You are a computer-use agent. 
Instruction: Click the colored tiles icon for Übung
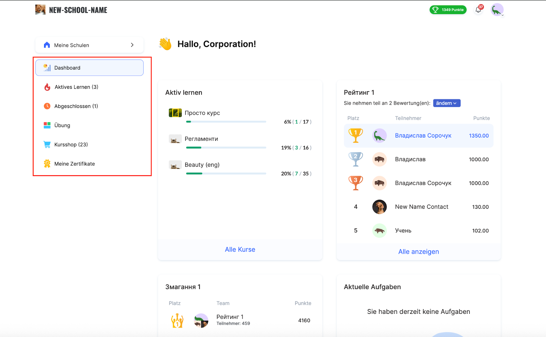point(47,125)
